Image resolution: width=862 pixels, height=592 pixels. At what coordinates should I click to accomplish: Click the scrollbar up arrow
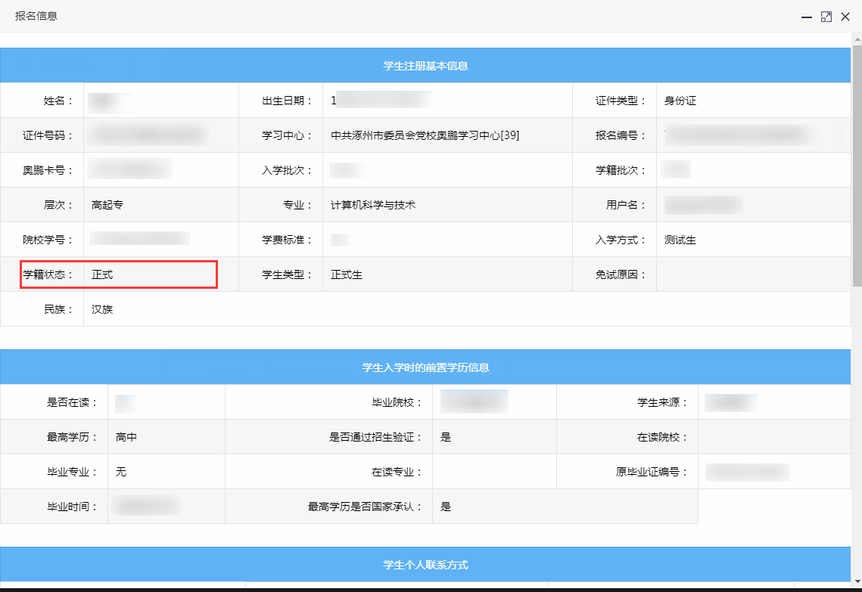click(857, 38)
